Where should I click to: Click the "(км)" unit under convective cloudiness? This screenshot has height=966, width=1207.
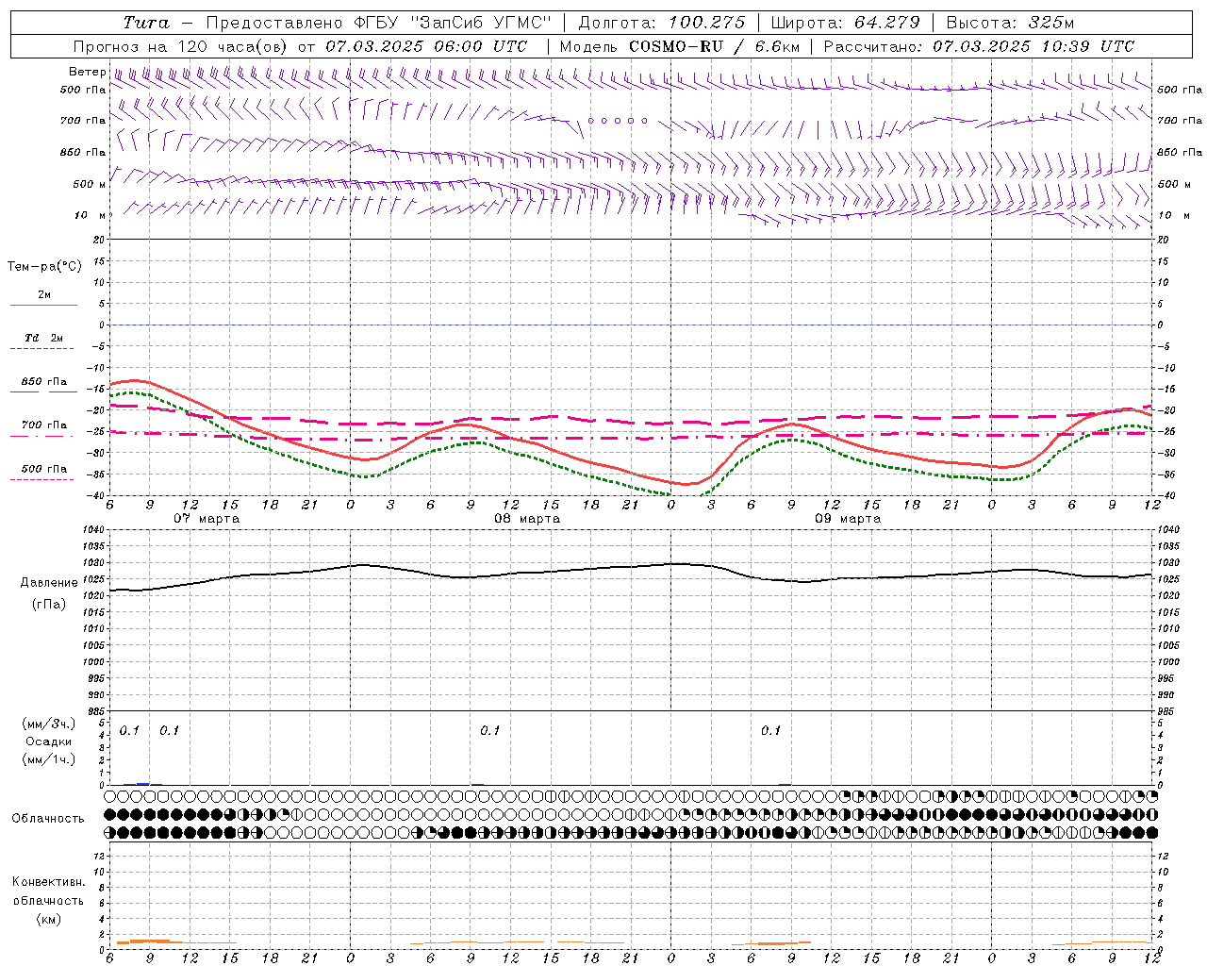[x=49, y=919]
